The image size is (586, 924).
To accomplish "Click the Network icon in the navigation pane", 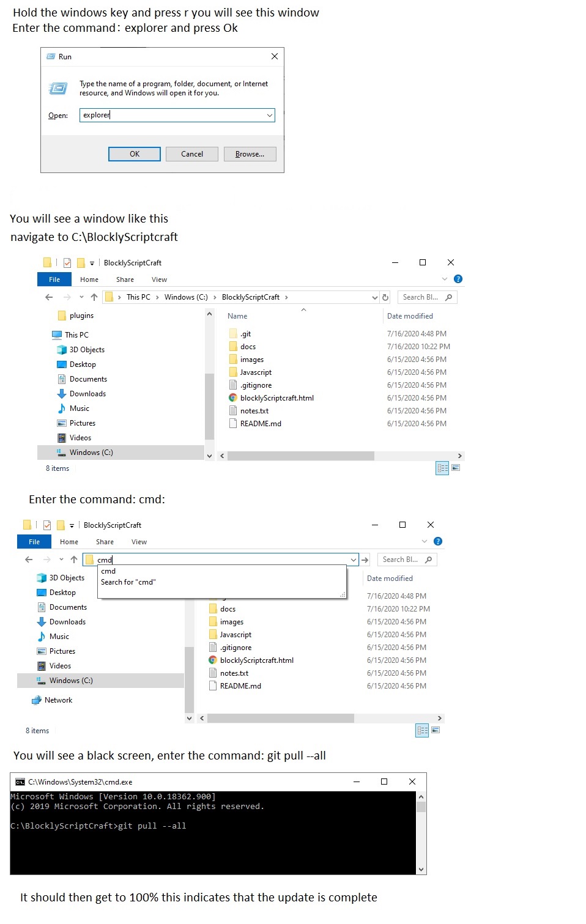I will pyautogui.click(x=37, y=700).
